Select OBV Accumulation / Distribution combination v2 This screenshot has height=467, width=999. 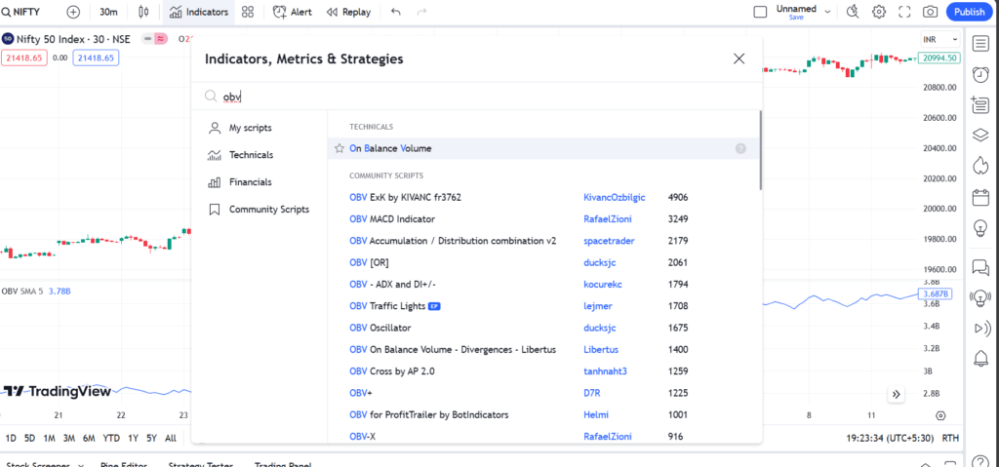click(453, 241)
